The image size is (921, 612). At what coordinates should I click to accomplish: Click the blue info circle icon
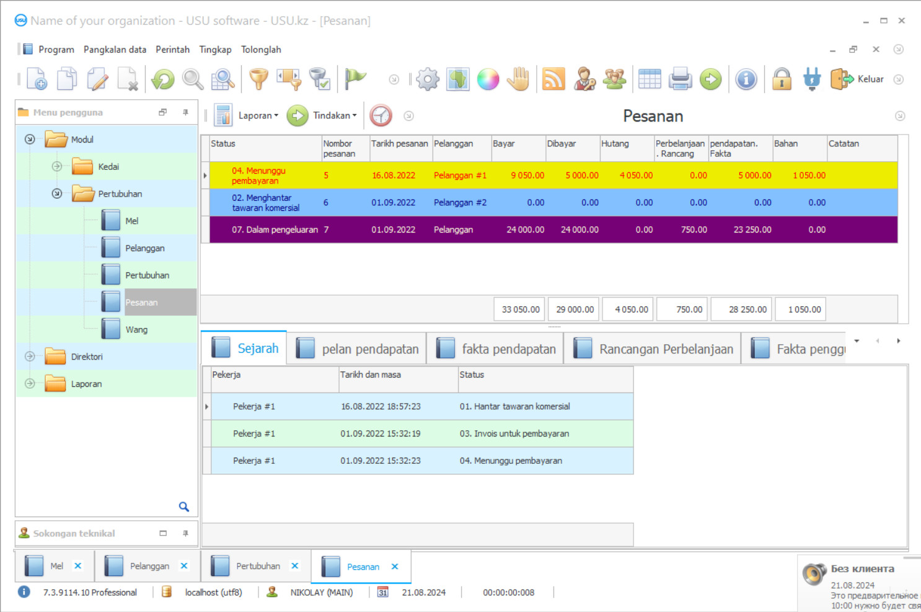point(746,79)
